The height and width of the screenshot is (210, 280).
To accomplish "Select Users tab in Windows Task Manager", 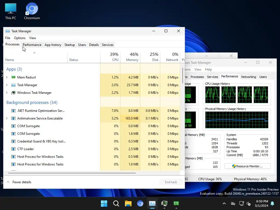I will click(263, 77).
